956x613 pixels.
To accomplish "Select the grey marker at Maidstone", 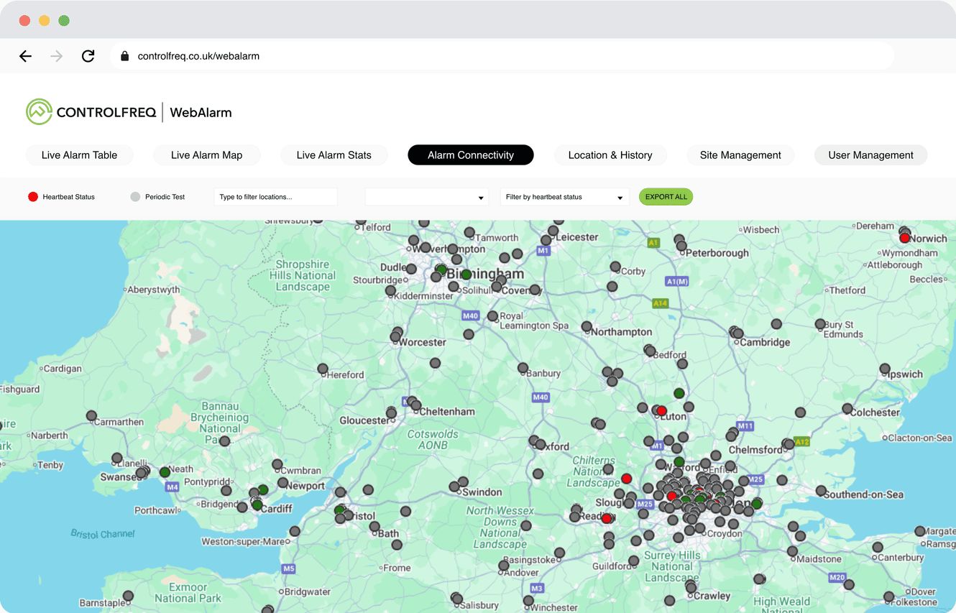I will point(792,551).
